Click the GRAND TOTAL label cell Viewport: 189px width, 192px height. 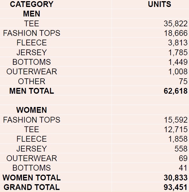click(31, 187)
